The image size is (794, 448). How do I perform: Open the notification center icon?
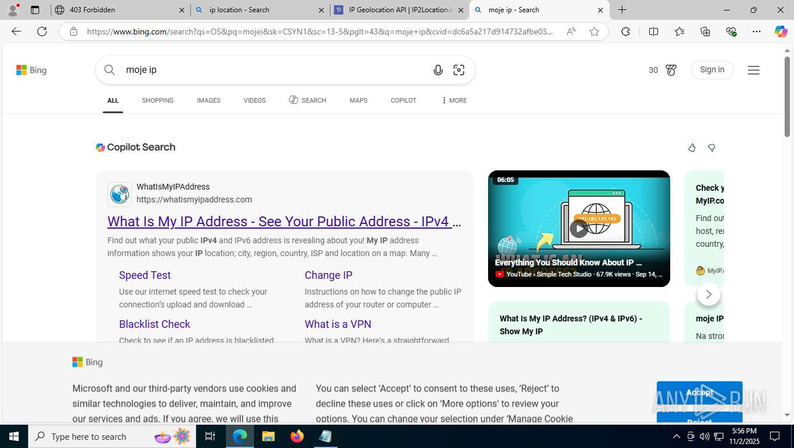[775, 436]
